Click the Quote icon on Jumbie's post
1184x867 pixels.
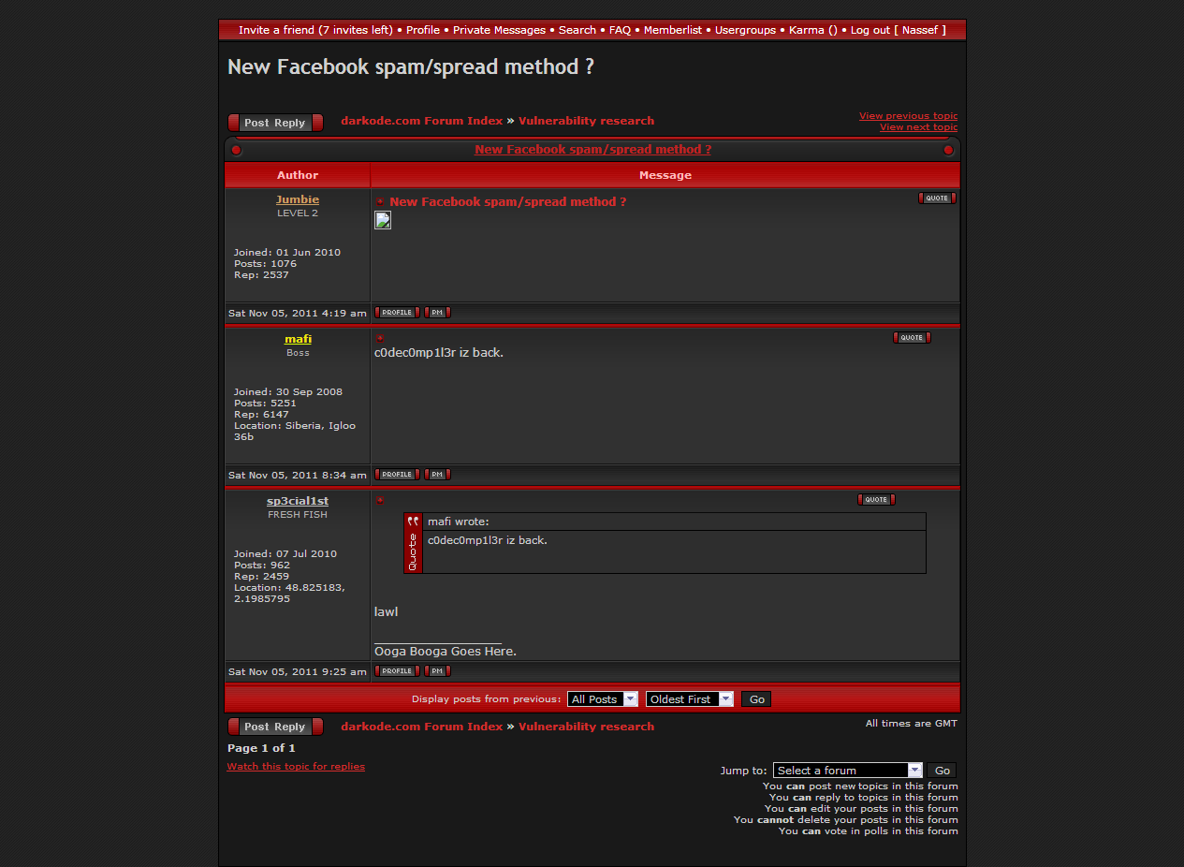coord(937,198)
